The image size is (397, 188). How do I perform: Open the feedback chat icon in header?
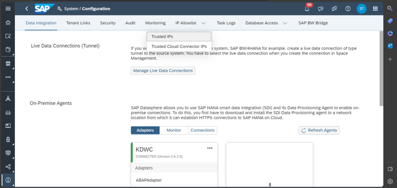321,9
